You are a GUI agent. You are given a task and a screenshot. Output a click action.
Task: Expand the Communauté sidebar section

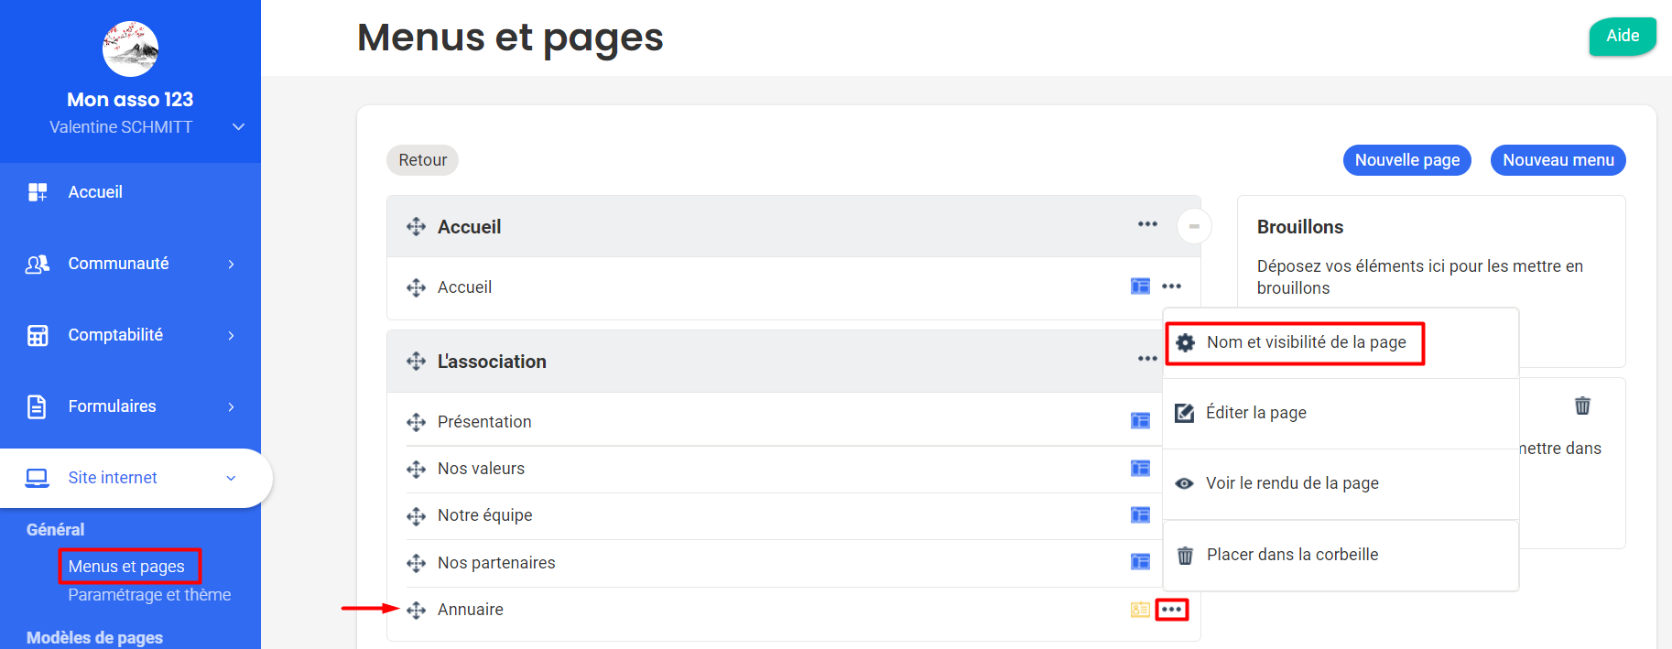[x=231, y=265]
